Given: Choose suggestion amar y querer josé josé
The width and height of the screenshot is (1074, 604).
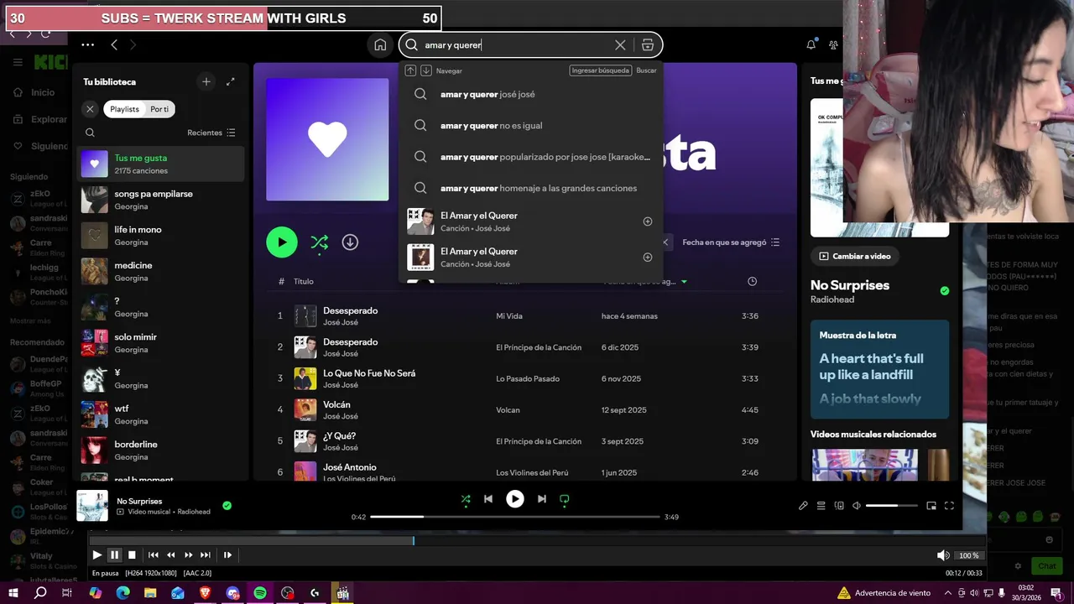Looking at the screenshot, I should (x=530, y=95).
